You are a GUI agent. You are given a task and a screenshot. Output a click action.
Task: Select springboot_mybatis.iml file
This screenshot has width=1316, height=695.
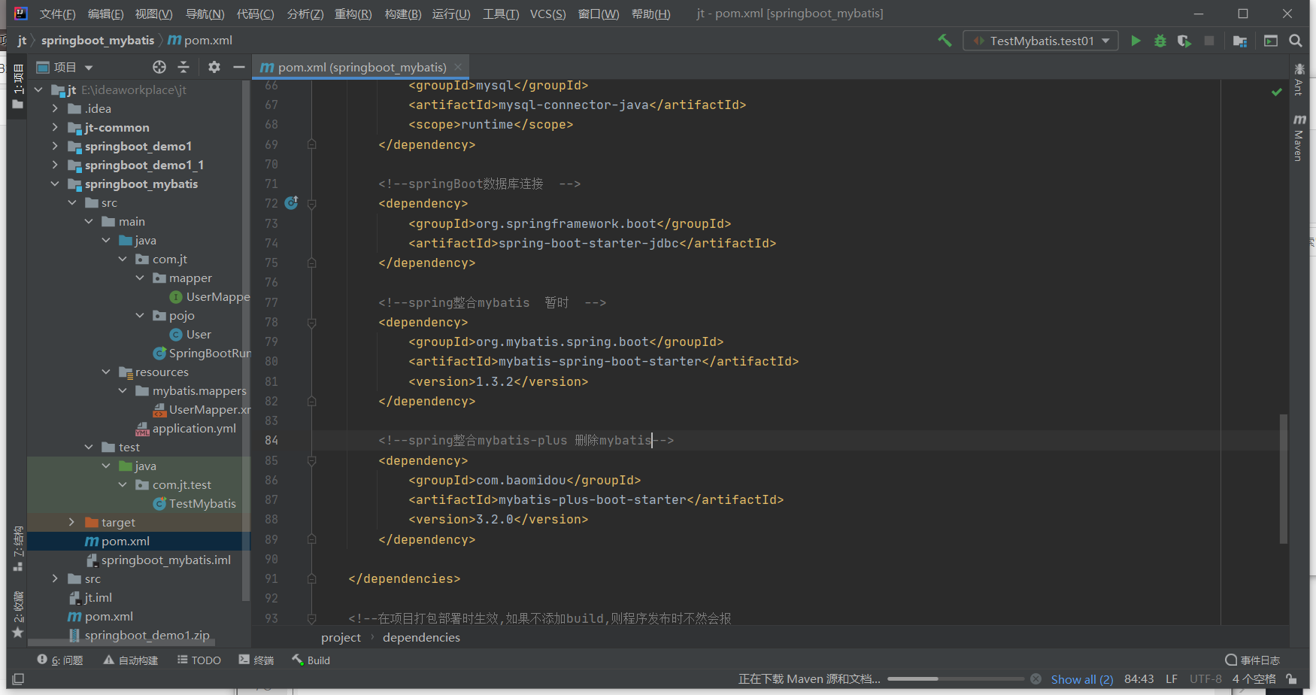point(165,560)
